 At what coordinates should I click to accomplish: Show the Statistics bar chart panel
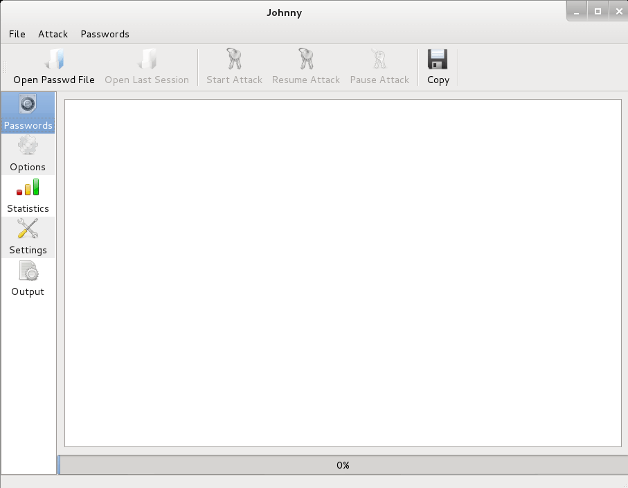point(28,195)
